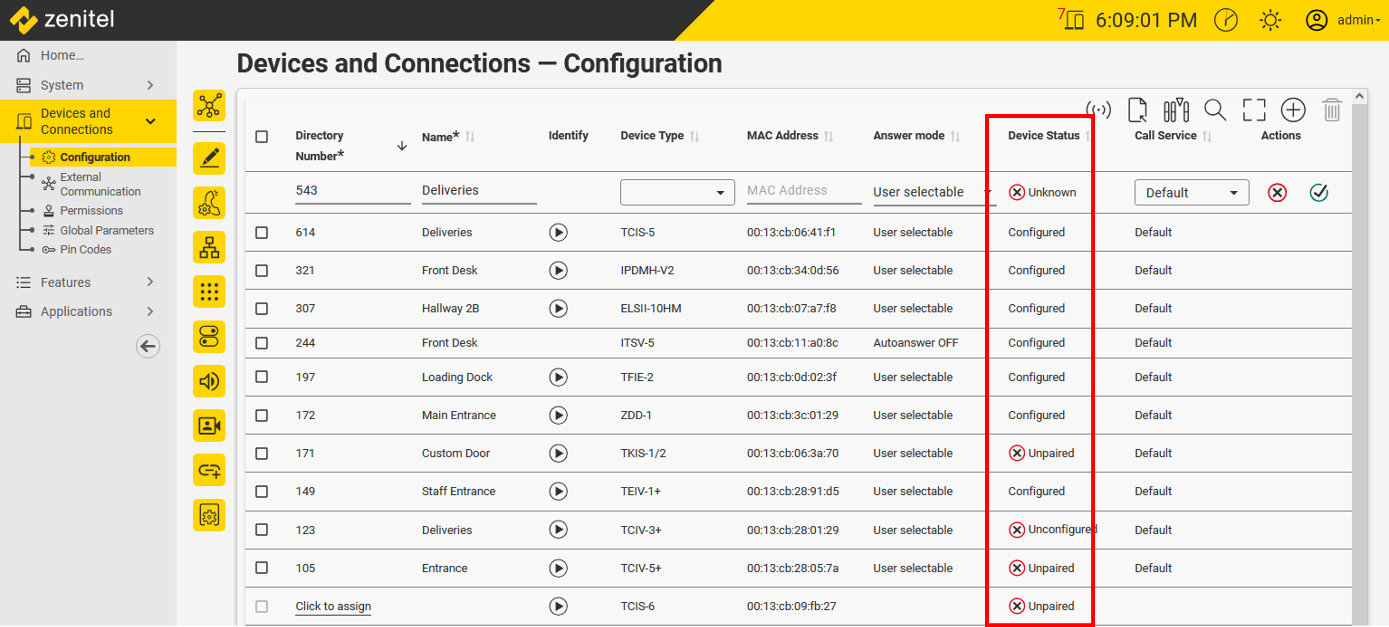Open the search magnifier icon

1215,110
